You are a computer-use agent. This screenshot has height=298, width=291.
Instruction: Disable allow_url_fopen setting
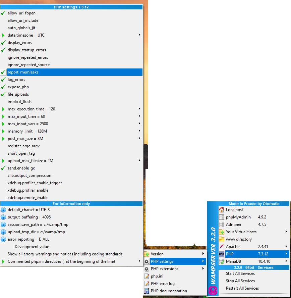pos(71,13)
